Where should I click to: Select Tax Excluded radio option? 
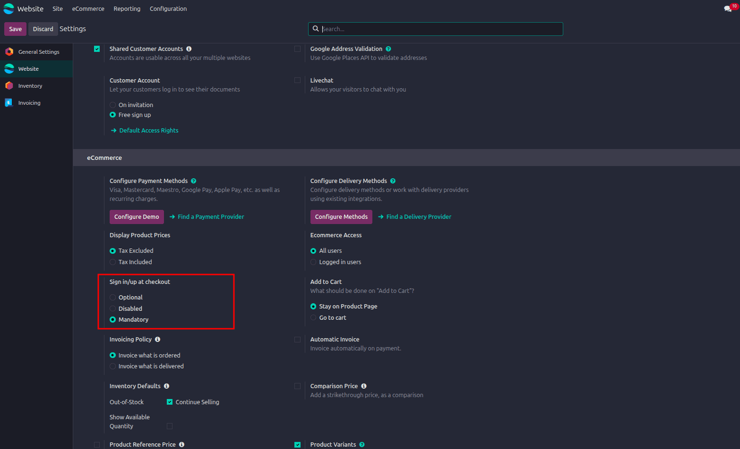pyautogui.click(x=112, y=250)
